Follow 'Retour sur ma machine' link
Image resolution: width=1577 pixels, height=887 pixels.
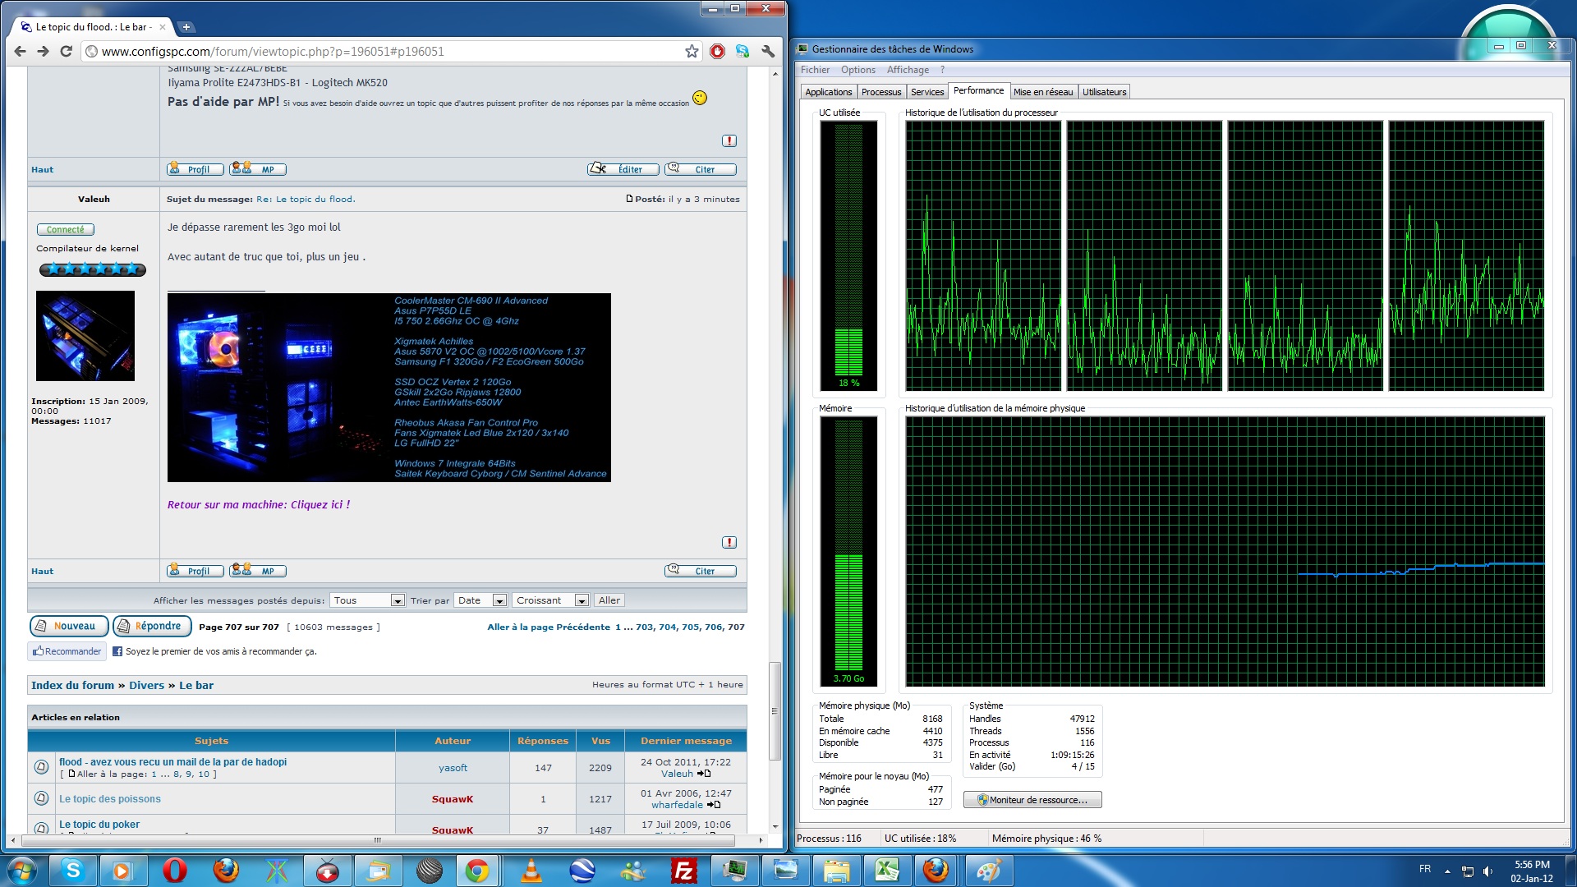[259, 504]
